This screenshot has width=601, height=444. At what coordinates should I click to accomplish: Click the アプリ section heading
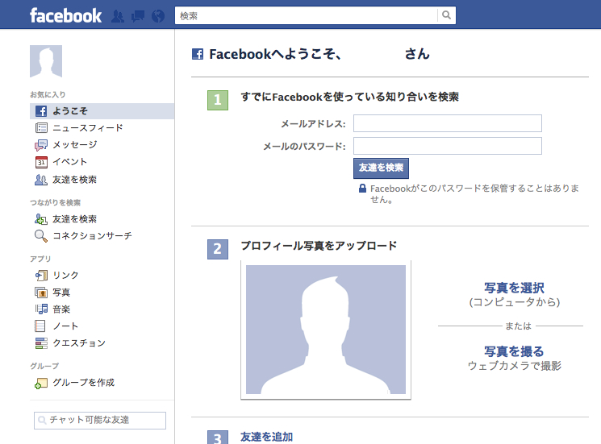click(x=40, y=259)
